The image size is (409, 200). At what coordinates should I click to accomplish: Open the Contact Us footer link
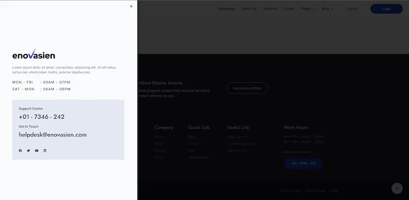236,150
